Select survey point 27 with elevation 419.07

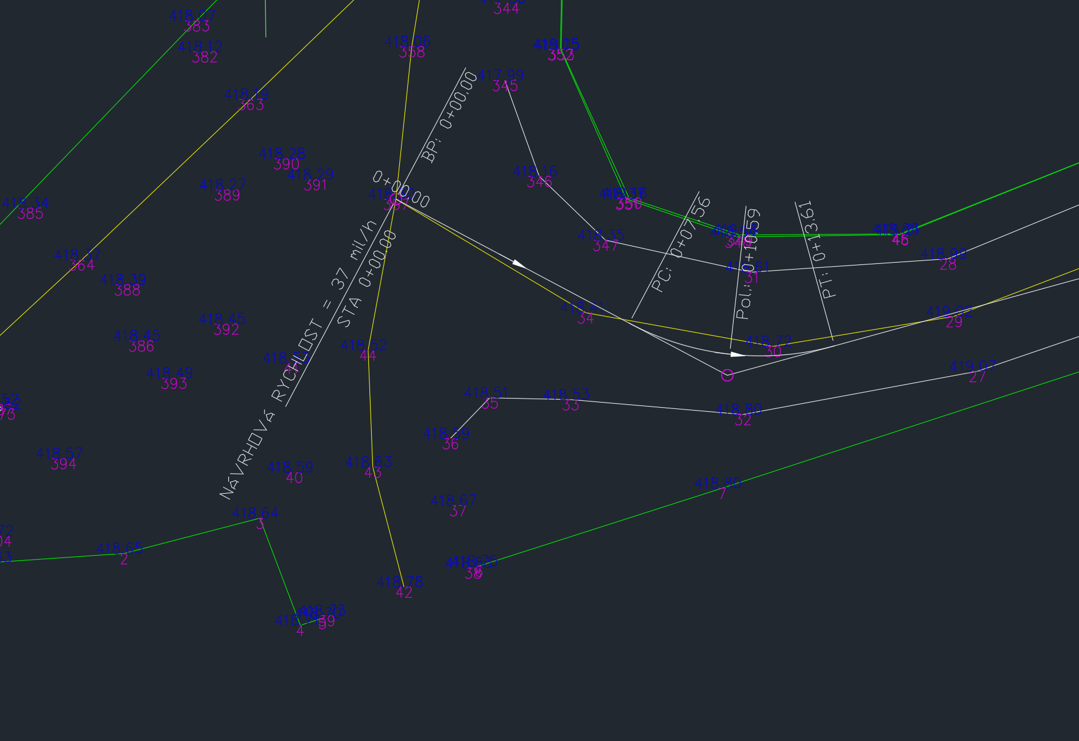click(977, 377)
